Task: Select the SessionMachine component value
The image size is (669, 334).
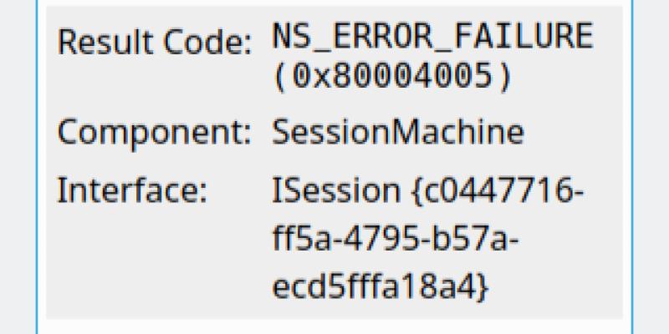Action: [x=398, y=133]
